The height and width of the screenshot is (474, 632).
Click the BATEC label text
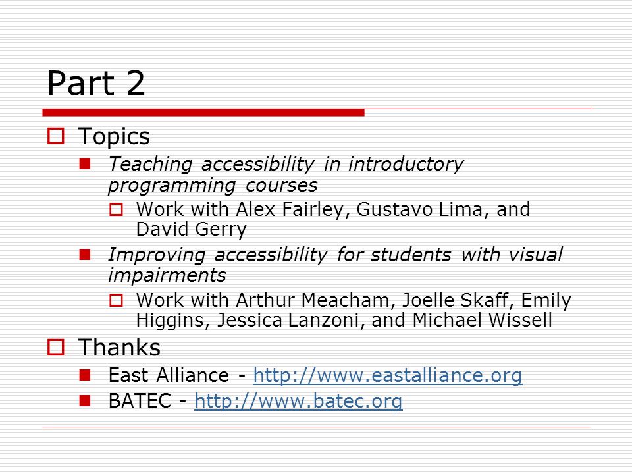click(140, 401)
